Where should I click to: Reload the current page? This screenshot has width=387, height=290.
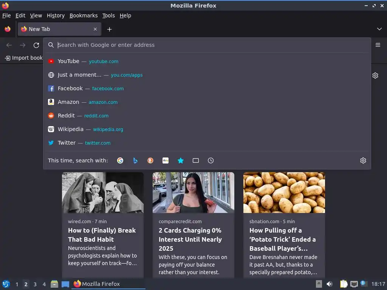(x=36, y=45)
